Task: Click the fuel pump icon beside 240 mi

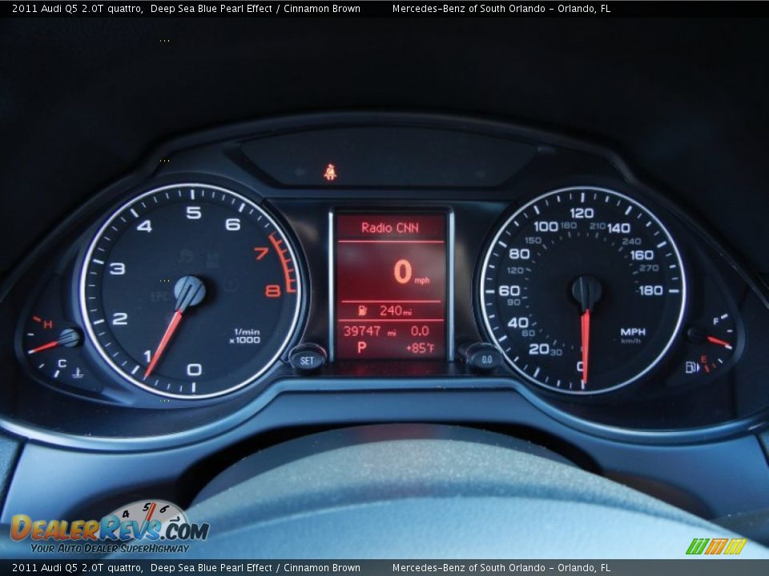Action: coord(362,310)
